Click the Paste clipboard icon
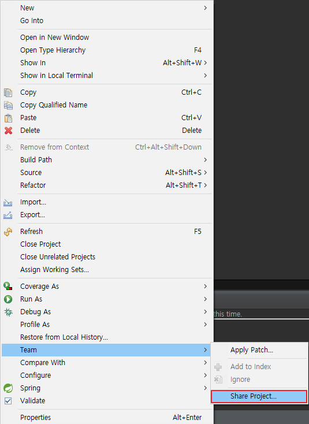Screen dimensions: 309x424 click(8, 118)
